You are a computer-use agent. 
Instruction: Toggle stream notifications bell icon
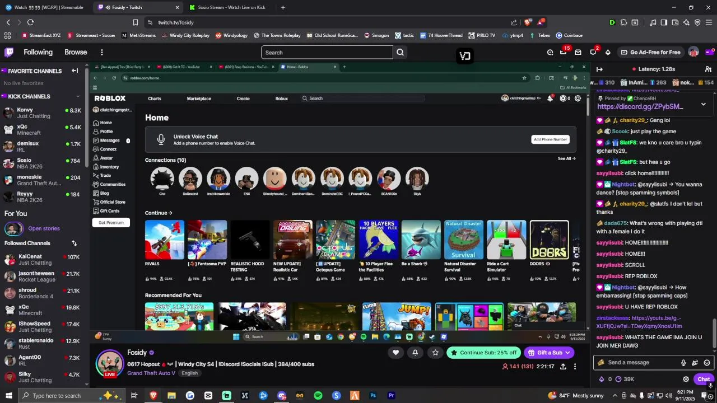point(415,352)
